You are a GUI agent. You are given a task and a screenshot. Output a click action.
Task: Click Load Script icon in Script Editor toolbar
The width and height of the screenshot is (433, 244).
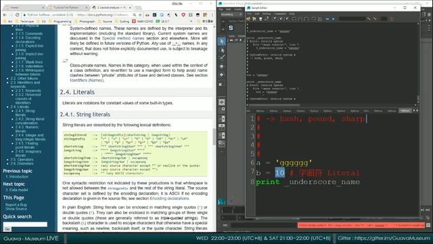point(248,19)
